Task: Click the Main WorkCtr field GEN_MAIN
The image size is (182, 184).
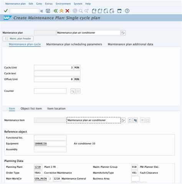Action: point(41,179)
